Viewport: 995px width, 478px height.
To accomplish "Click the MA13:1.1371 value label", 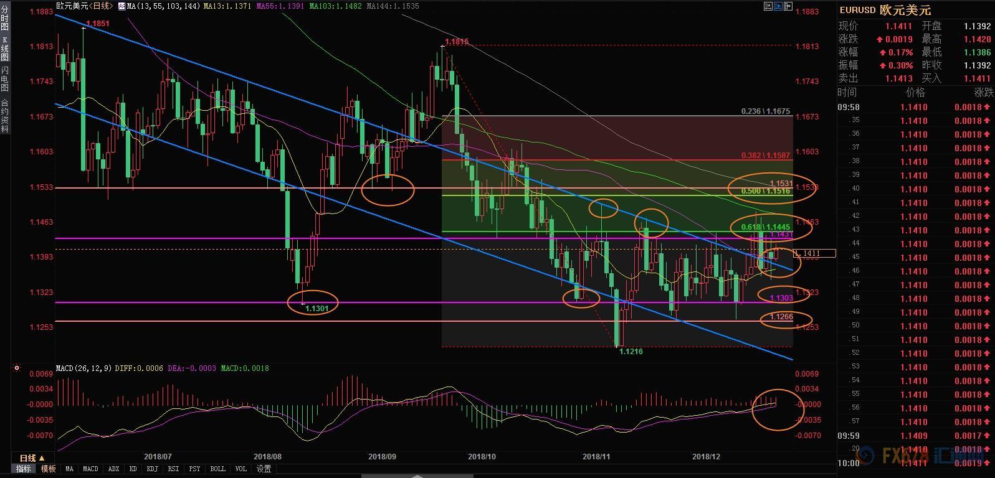I will (x=229, y=6).
